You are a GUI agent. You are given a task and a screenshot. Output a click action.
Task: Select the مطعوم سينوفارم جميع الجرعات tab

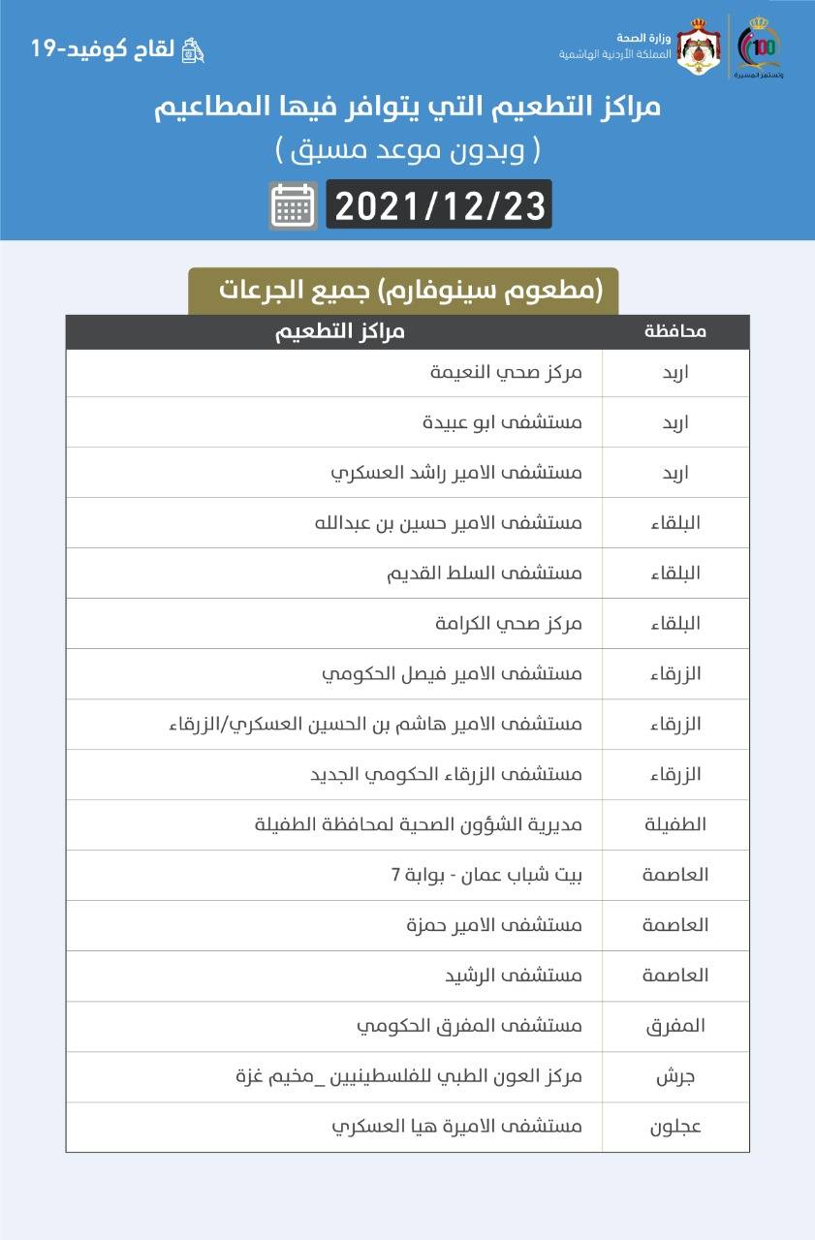point(403,291)
